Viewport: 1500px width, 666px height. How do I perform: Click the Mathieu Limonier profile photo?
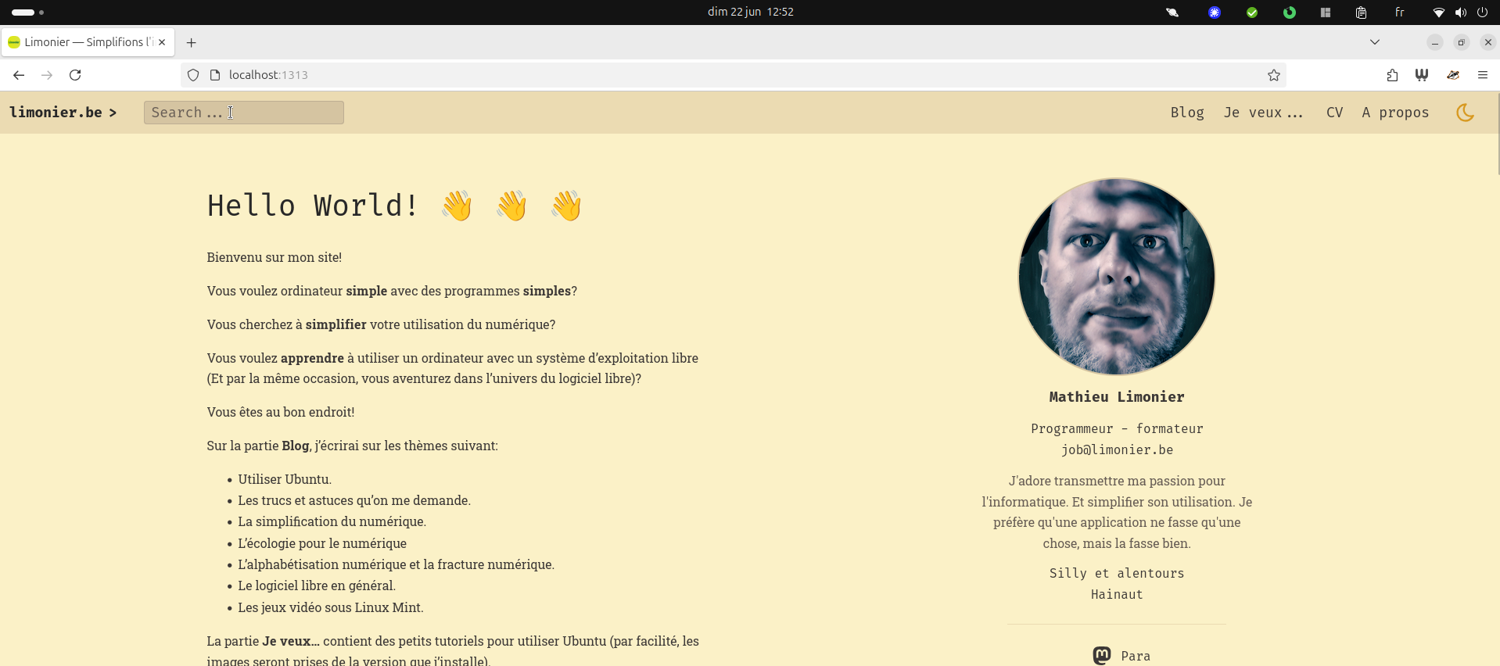pos(1116,277)
